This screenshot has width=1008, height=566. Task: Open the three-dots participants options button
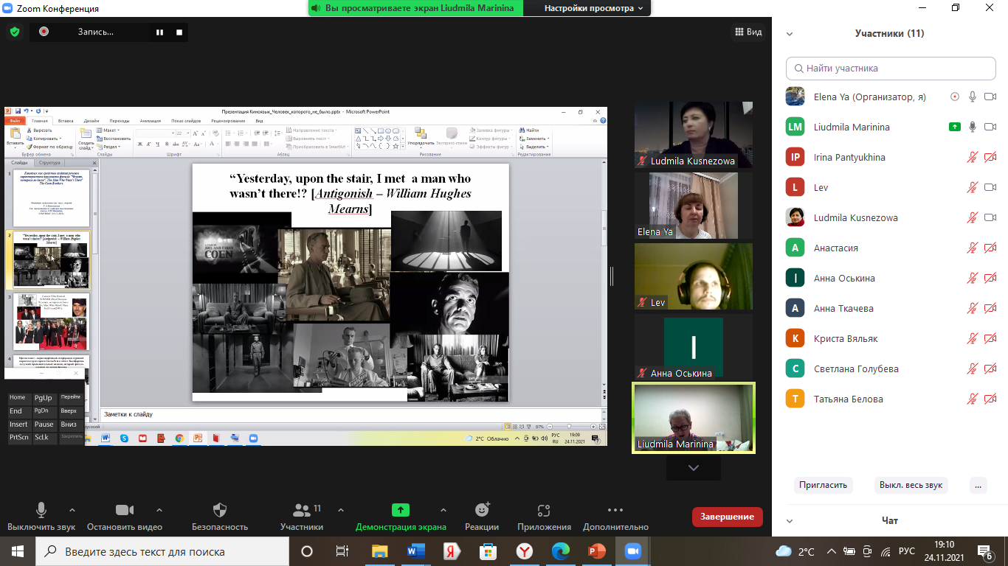point(978,485)
